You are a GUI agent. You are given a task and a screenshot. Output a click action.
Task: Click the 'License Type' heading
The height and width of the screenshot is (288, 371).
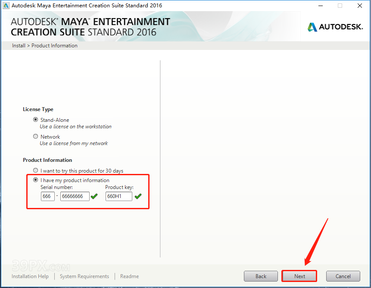click(x=38, y=109)
